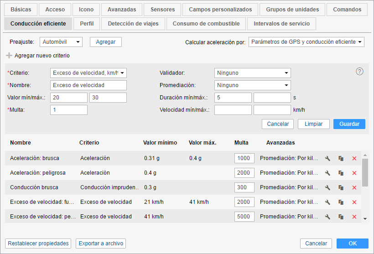Delete the 'Aceleración: brusca' criterion
This screenshot has height=254, width=374.
click(354, 159)
